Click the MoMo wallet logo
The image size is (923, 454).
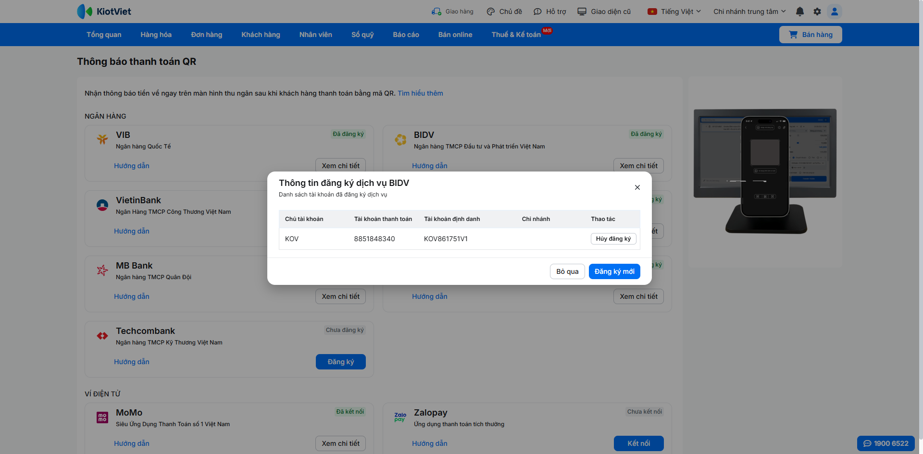tap(102, 417)
